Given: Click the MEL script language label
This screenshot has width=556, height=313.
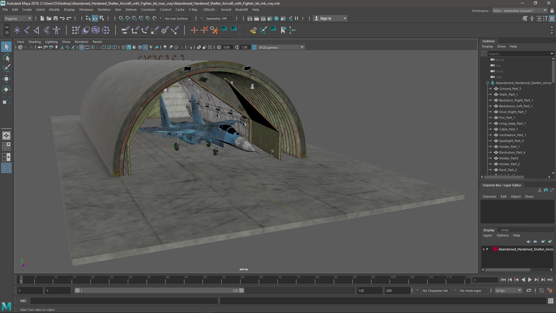Looking at the screenshot, I should [x=23, y=301].
